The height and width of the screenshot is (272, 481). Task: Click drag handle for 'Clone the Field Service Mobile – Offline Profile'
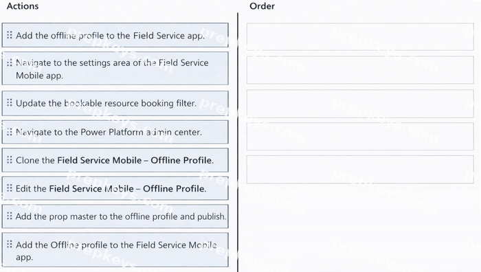click(x=10, y=160)
